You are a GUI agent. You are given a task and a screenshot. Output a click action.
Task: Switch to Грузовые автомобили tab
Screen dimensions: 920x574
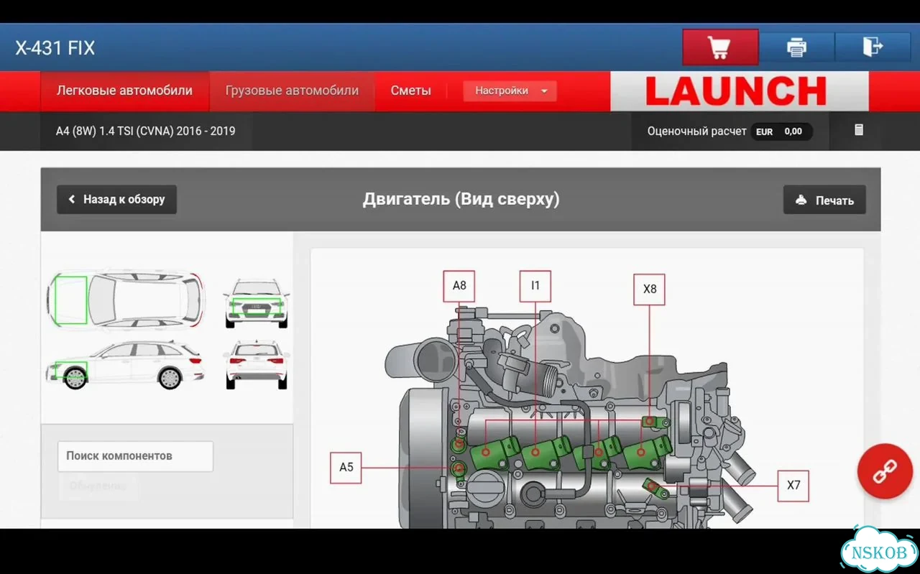click(292, 91)
